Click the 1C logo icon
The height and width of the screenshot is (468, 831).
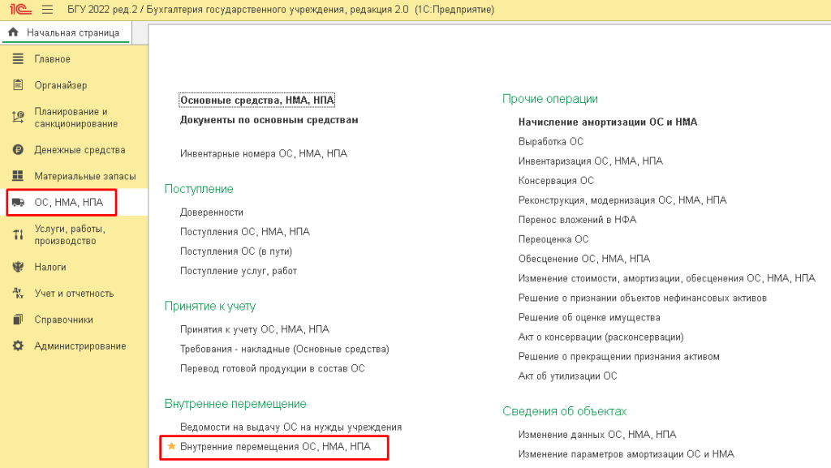click(17, 10)
